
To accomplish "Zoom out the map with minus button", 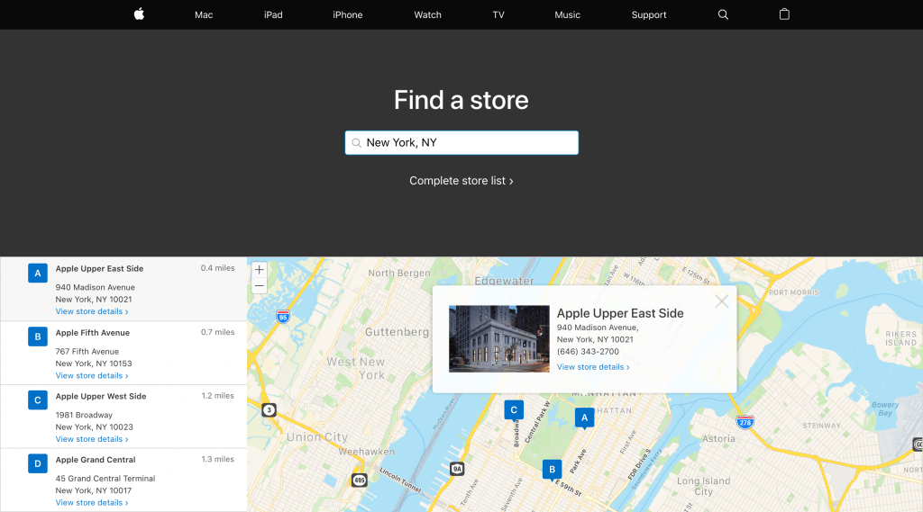I will [259, 285].
